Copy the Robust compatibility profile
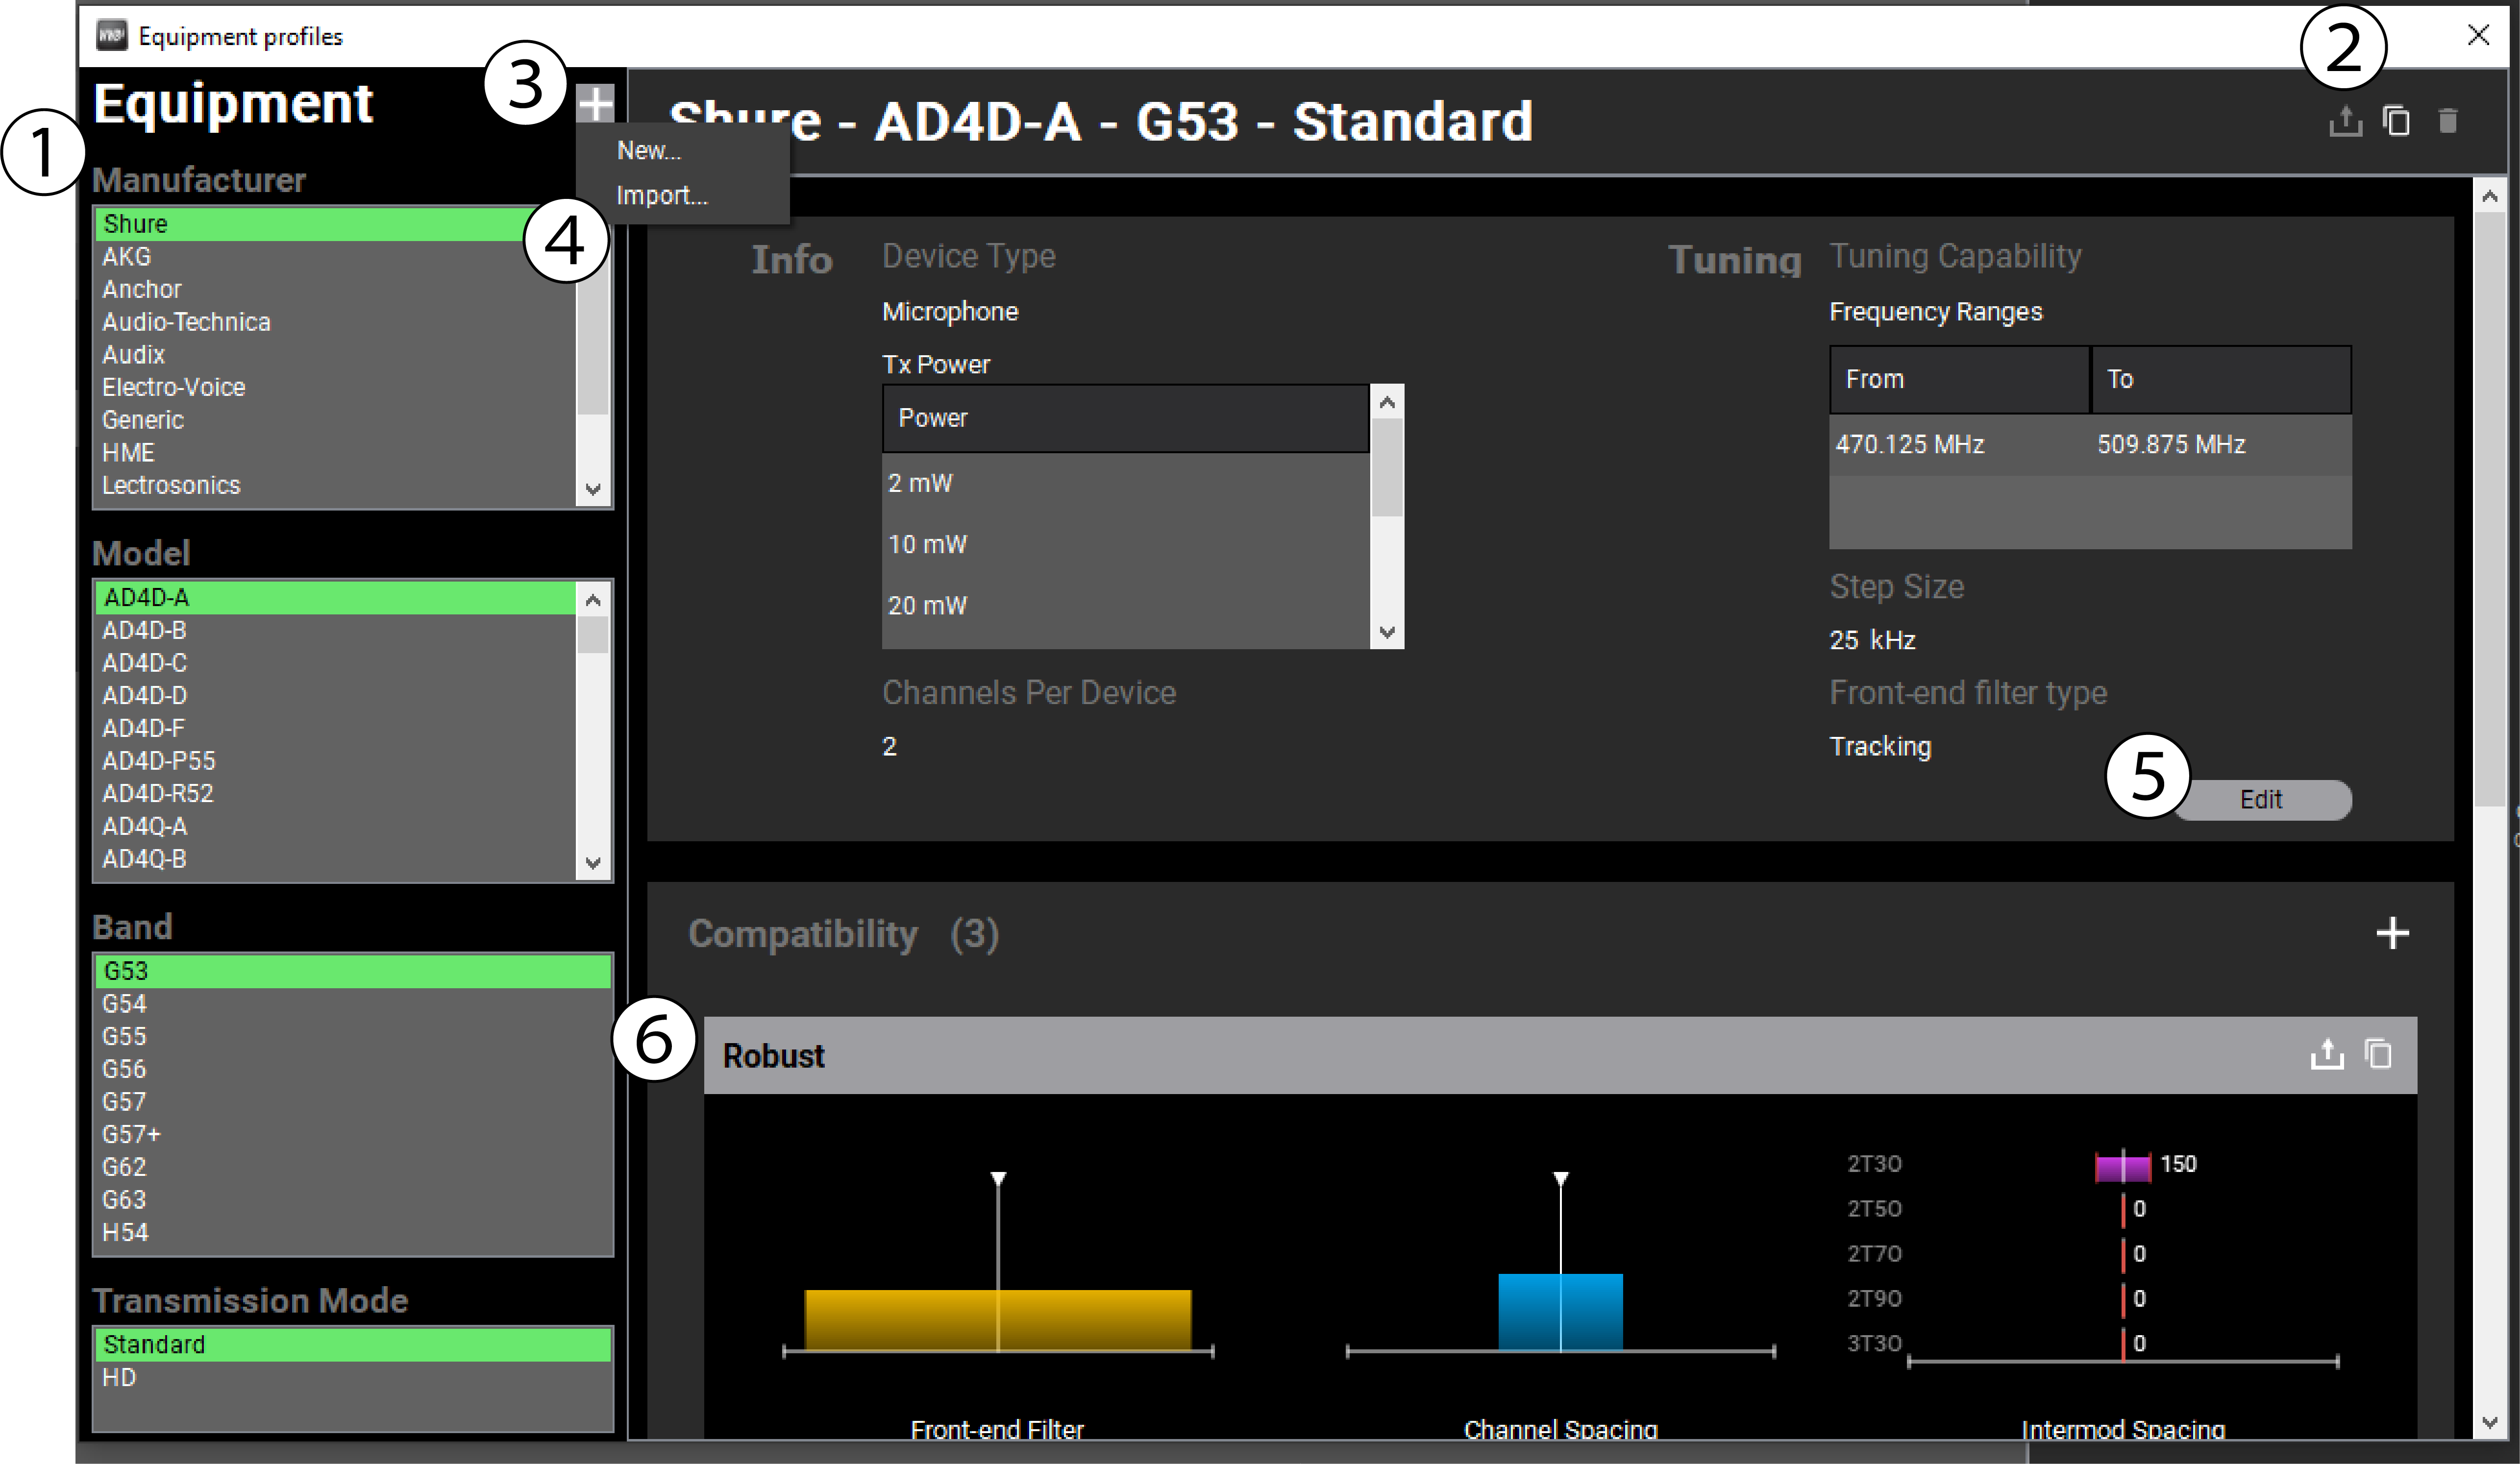This screenshot has height=1464, width=2520. click(x=2378, y=1054)
